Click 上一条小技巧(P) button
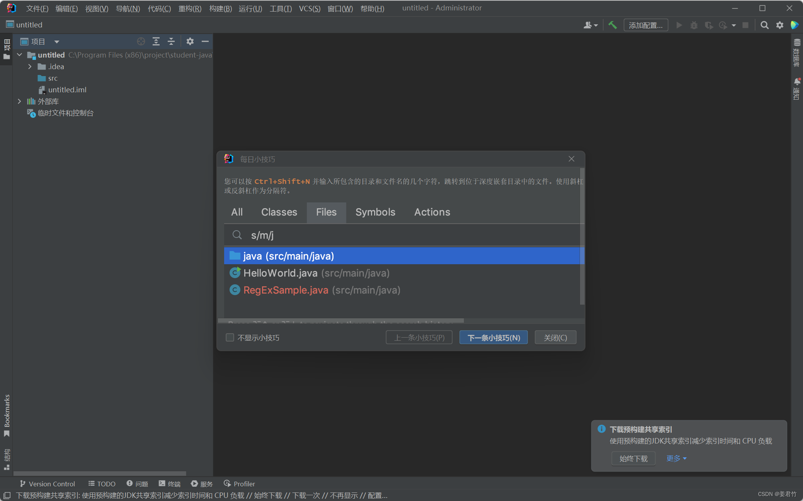The image size is (803, 501). tap(419, 337)
